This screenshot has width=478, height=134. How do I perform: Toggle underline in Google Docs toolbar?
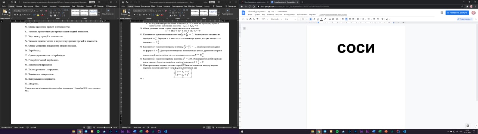tap(318, 19)
